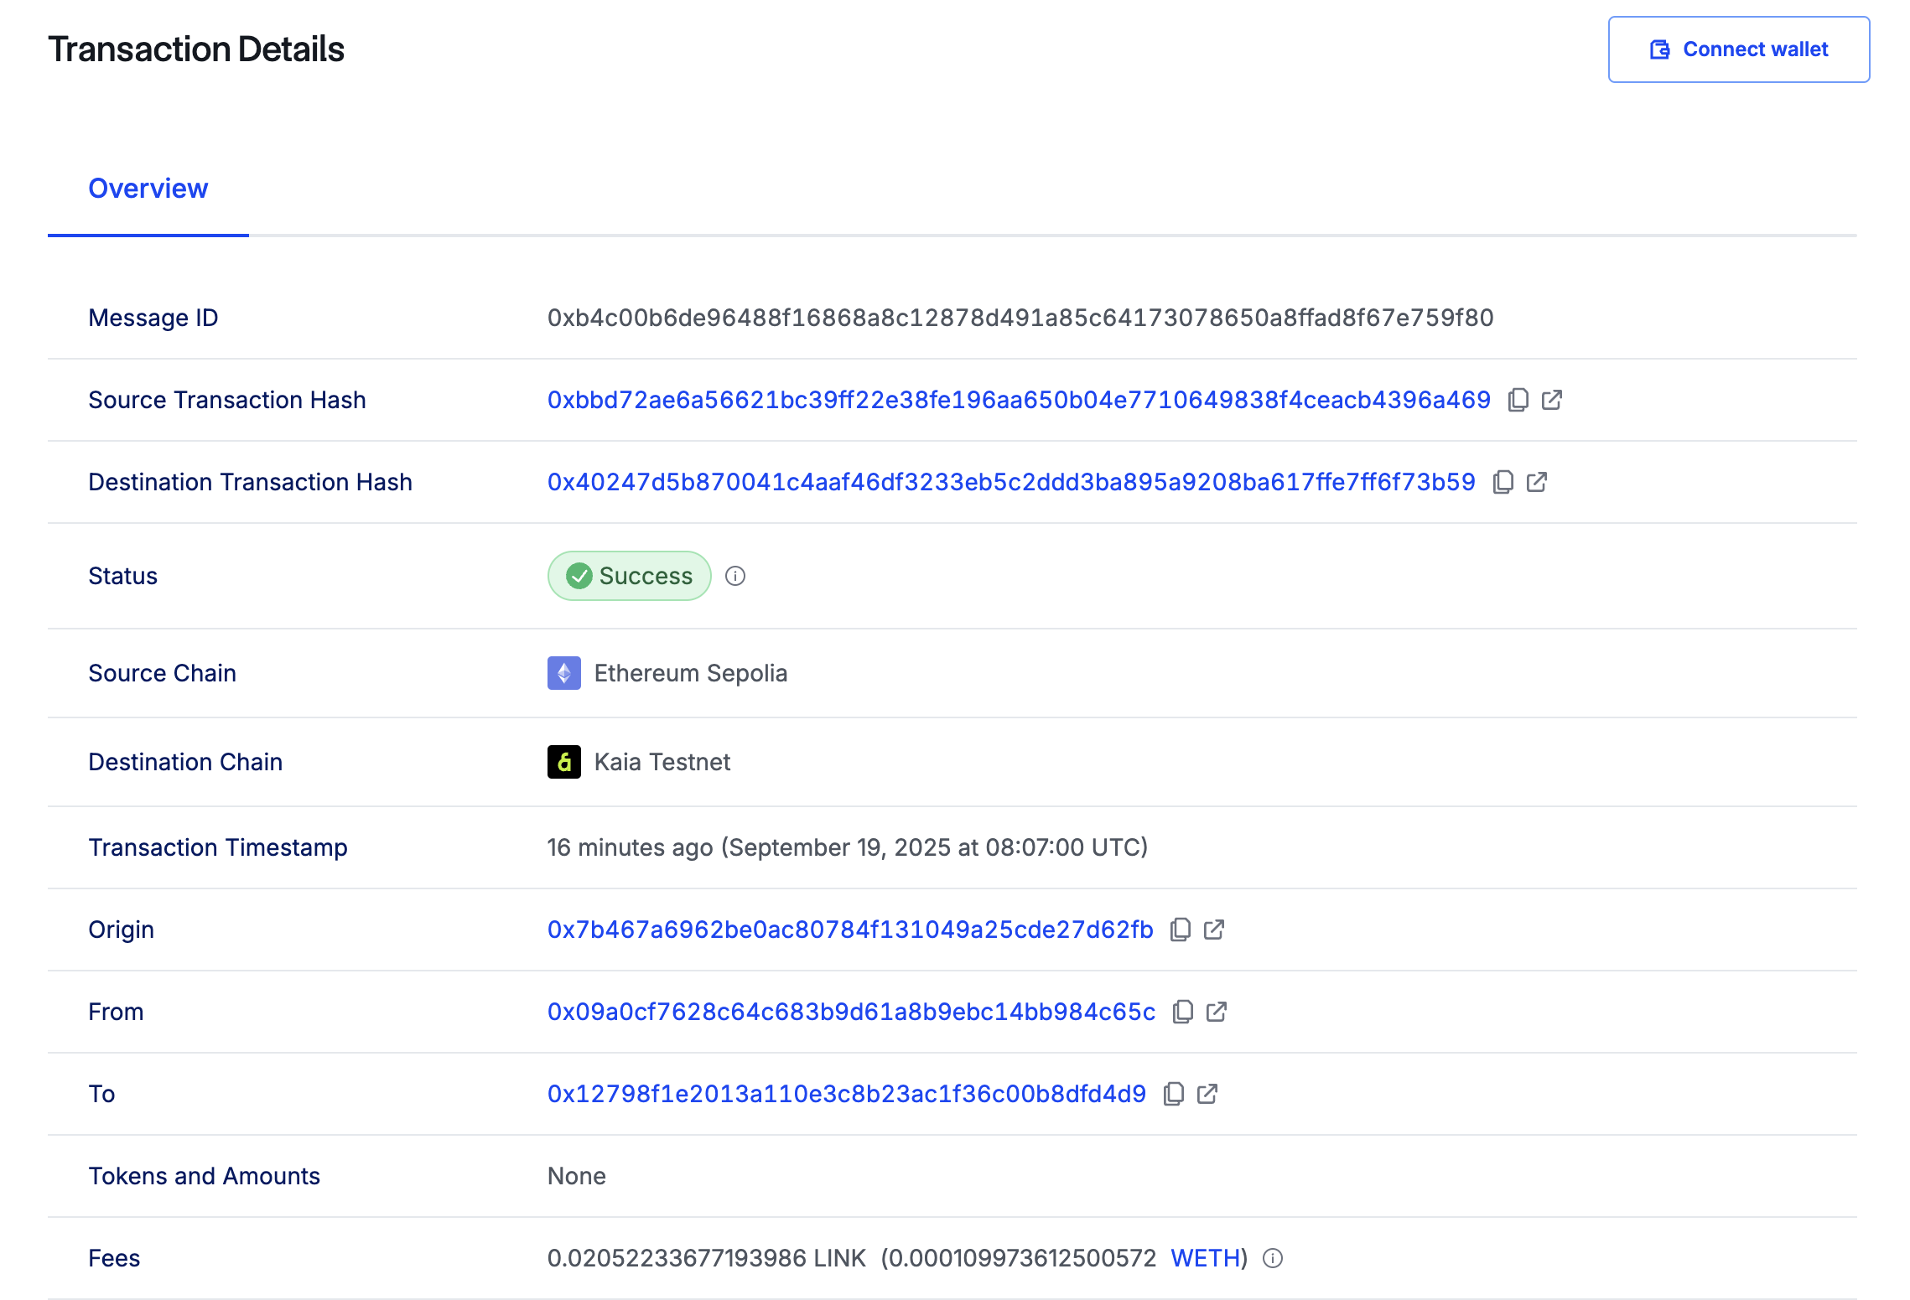Open From address external link icon
Image resolution: width=1910 pixels, height=1300 pixels.
tap(1217, 1012)
